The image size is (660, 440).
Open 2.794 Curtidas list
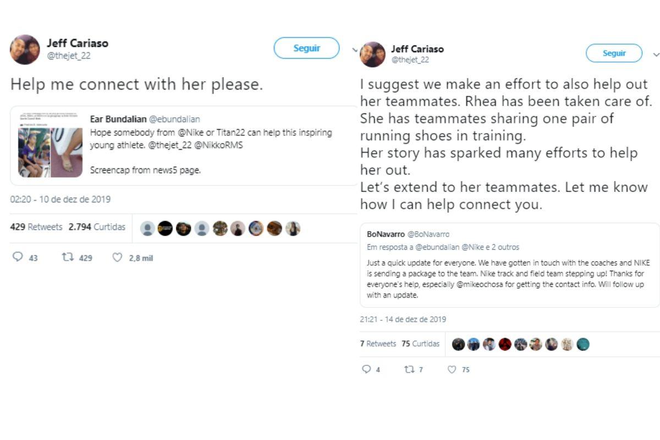point(97,227)
